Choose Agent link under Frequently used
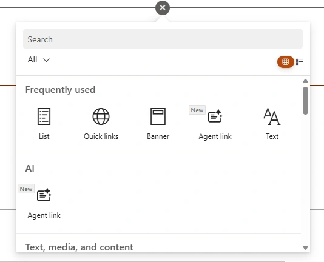Screen dimensions: 324x262 [215, 124]
